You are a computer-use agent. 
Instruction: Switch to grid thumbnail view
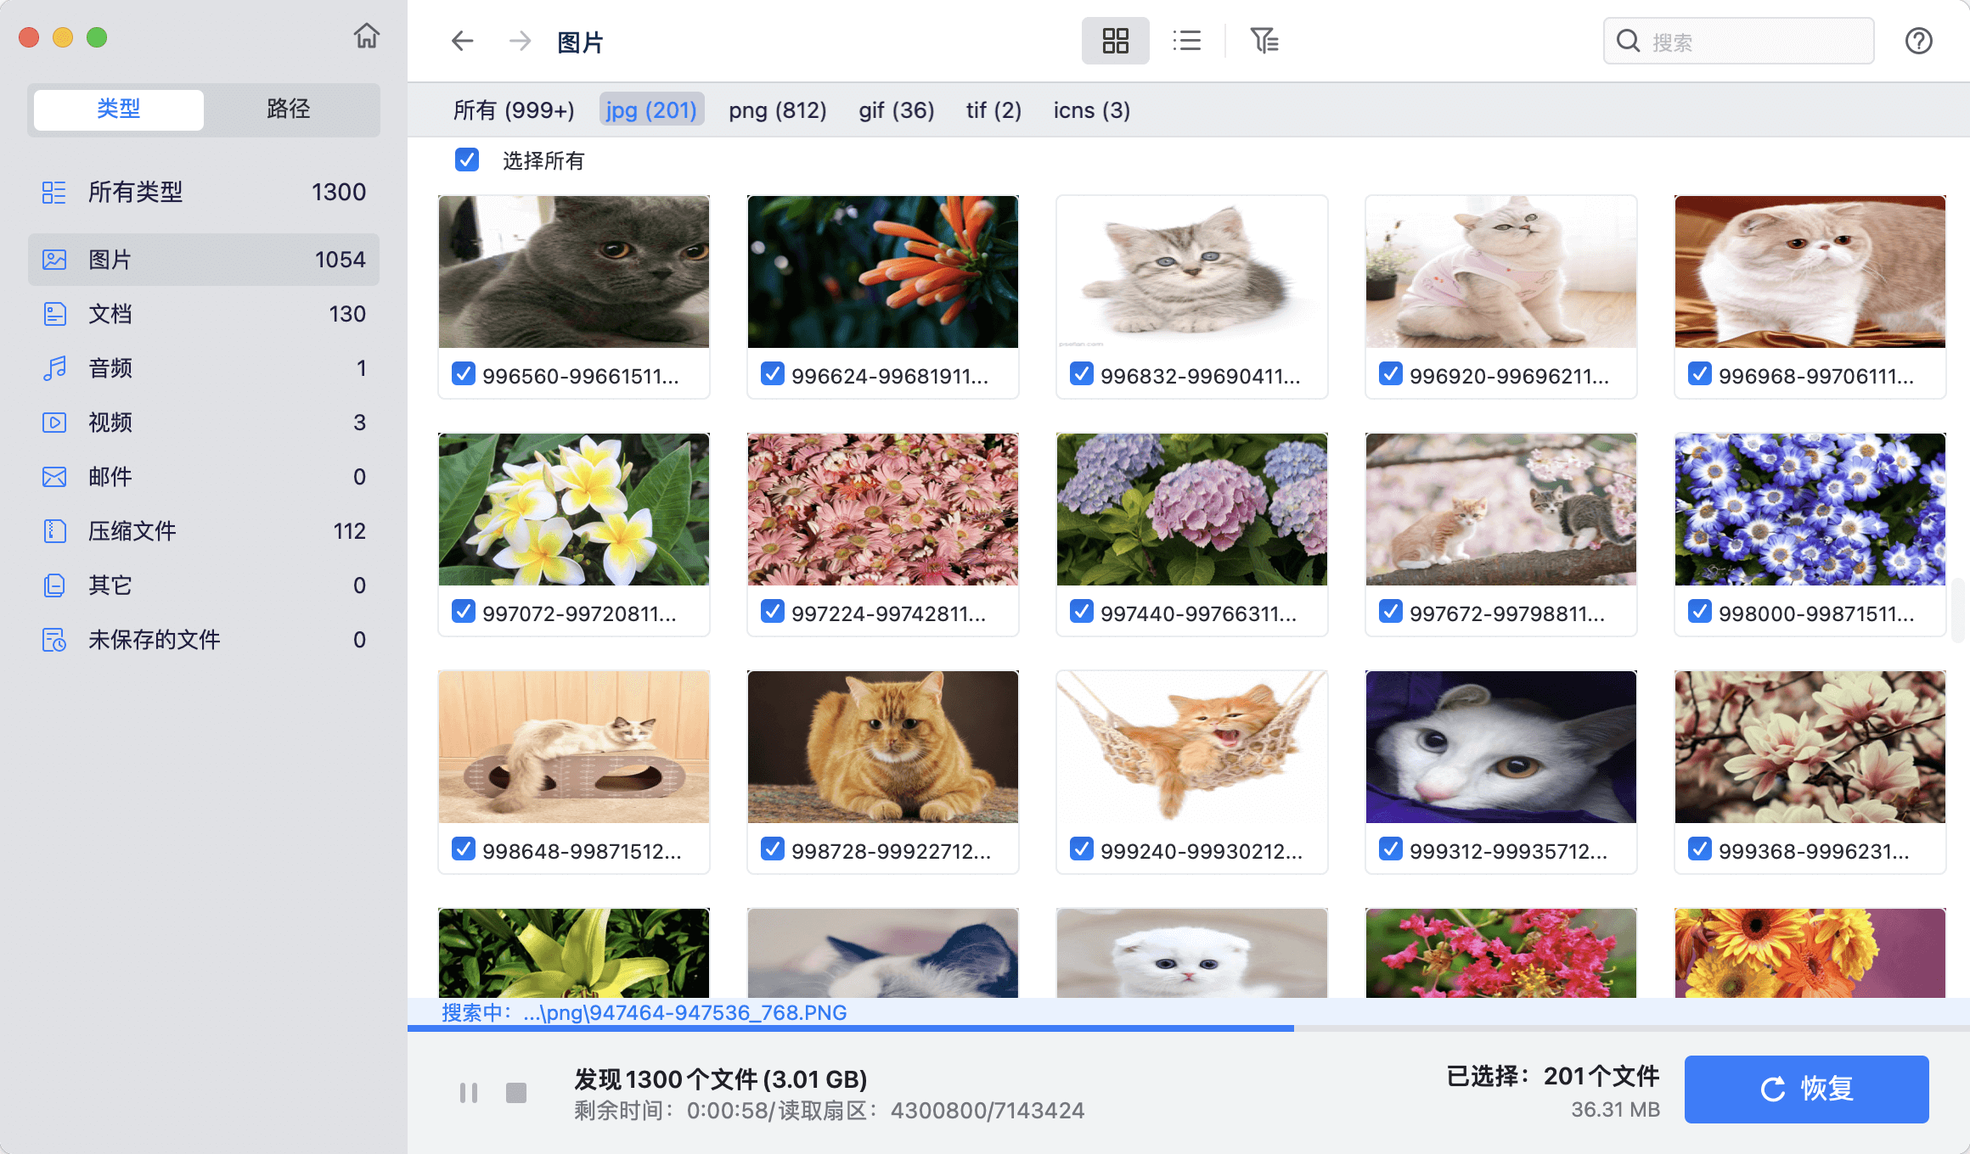click(1115, 40)
